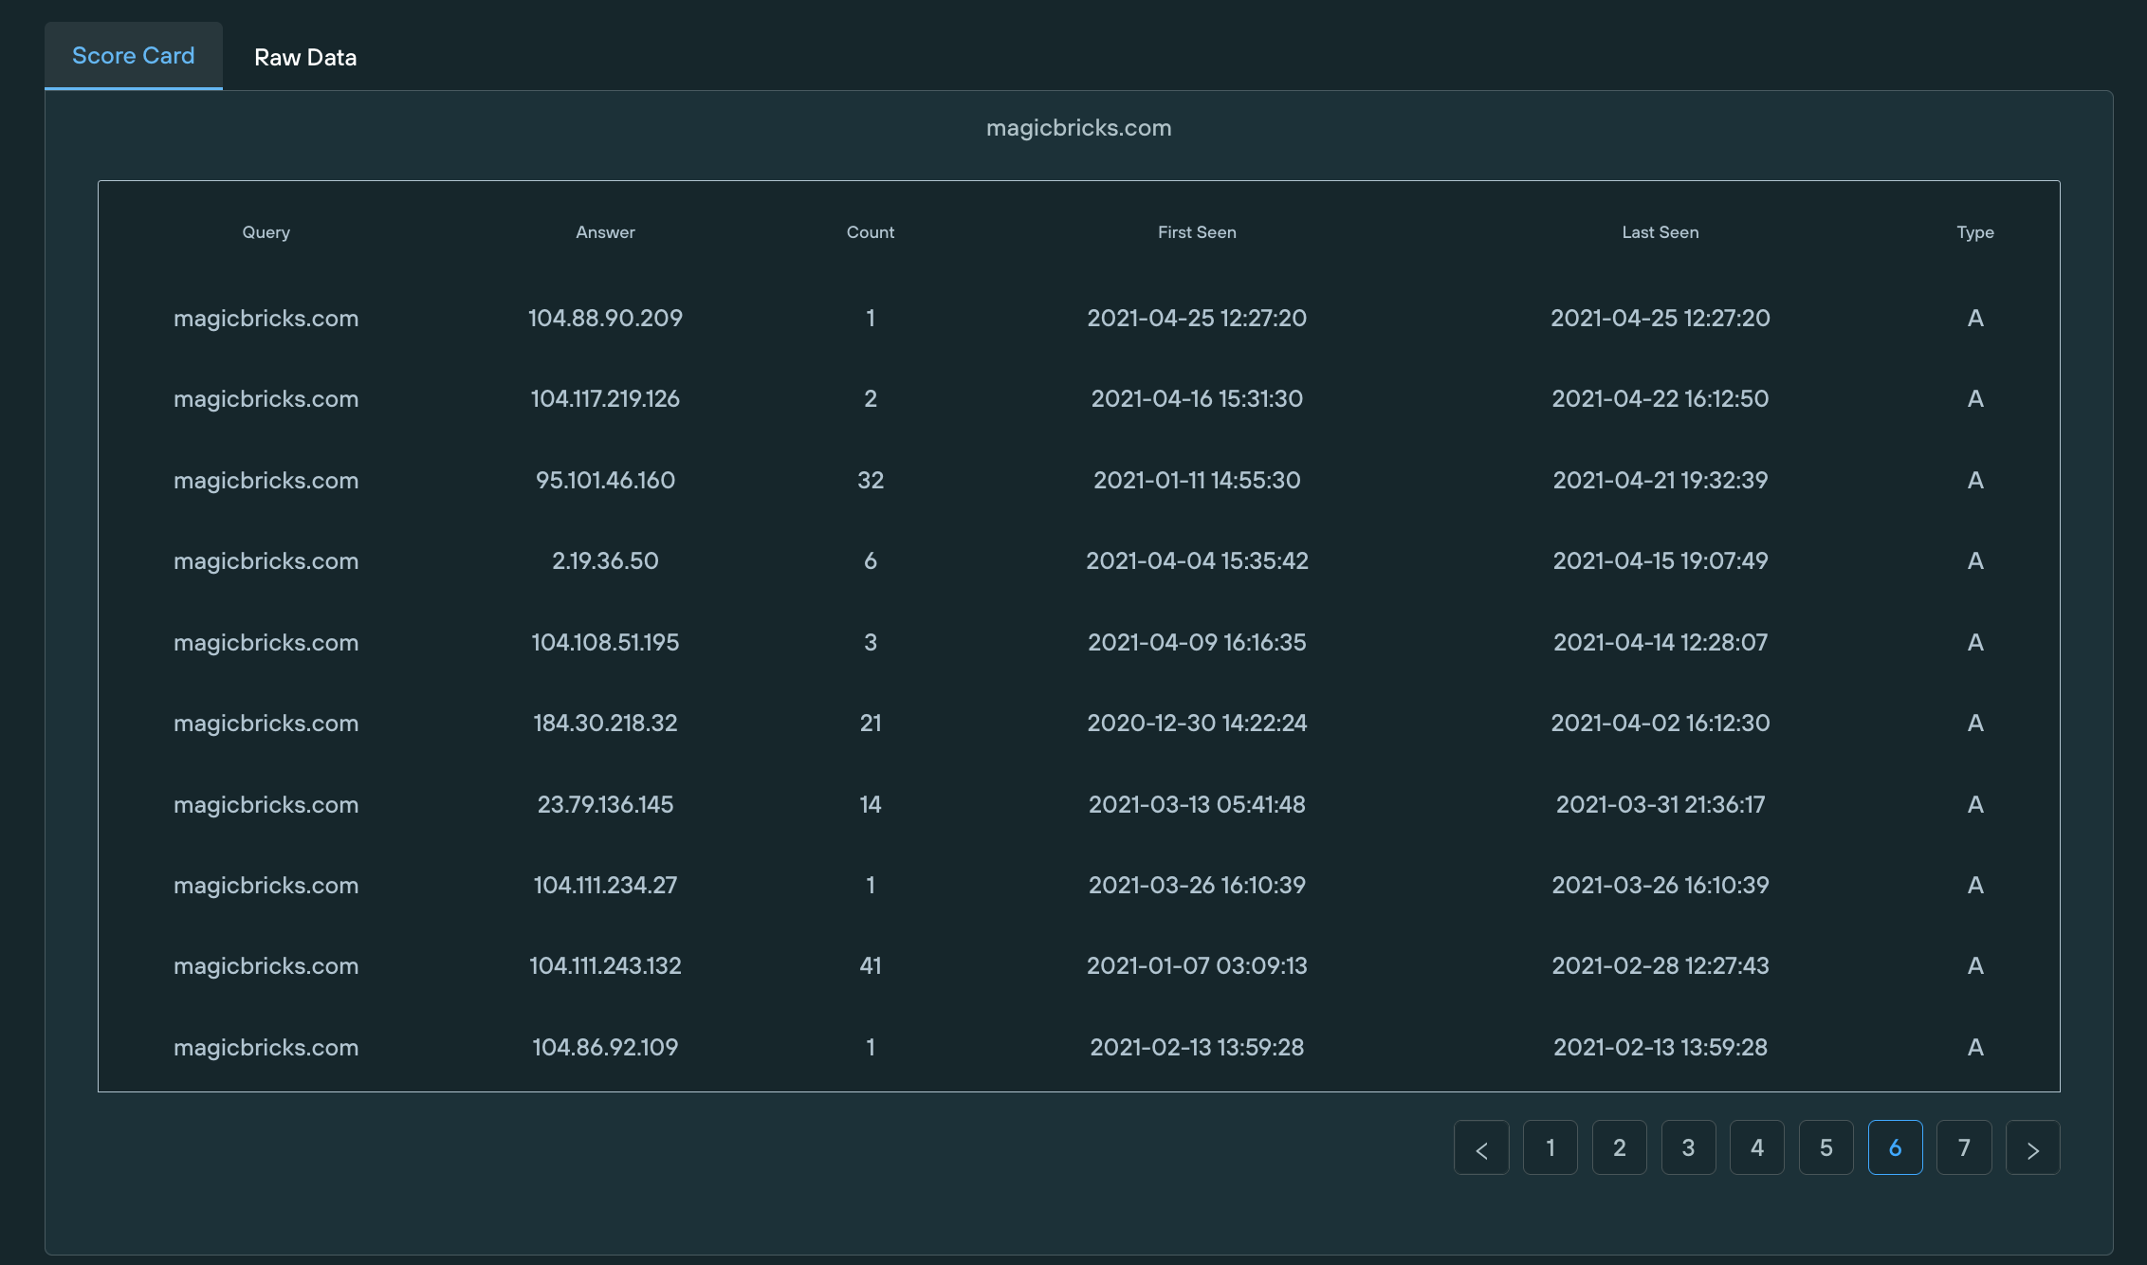Click last seen 2021-03-31 21:36:17
The image size is (2147, 1265).
tap(1661, 804)
